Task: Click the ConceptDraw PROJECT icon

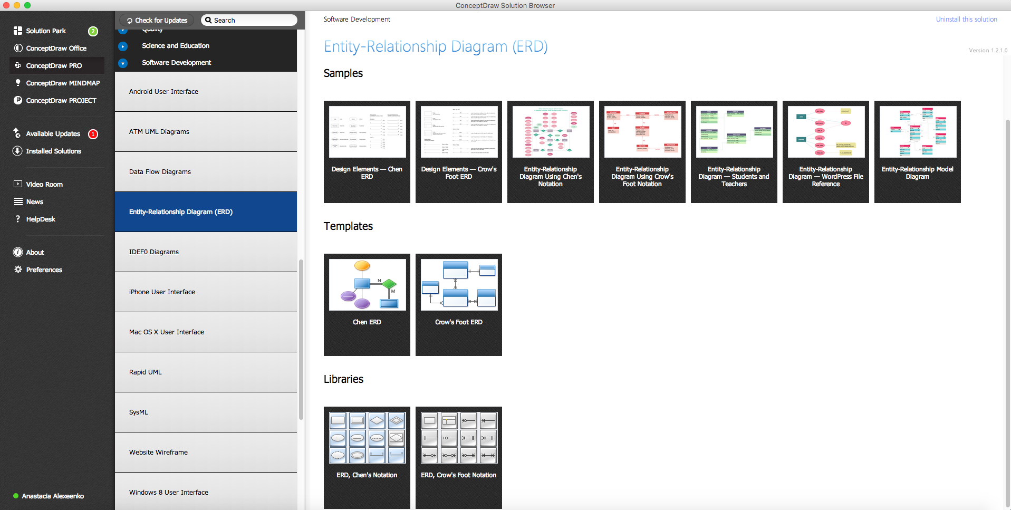Action: click(x=18, y=100)
